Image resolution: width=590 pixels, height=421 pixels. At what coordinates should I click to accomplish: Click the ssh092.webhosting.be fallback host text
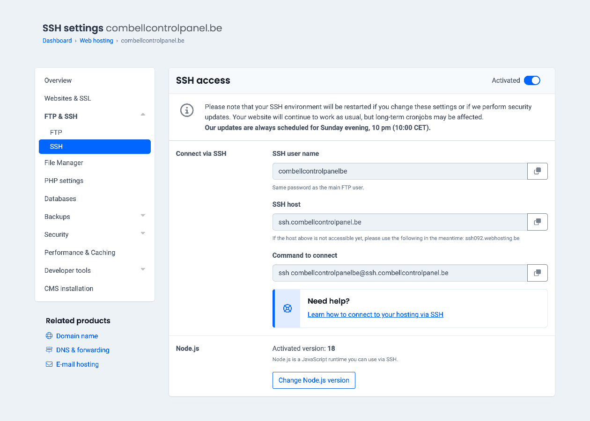(x=492, y=238)
